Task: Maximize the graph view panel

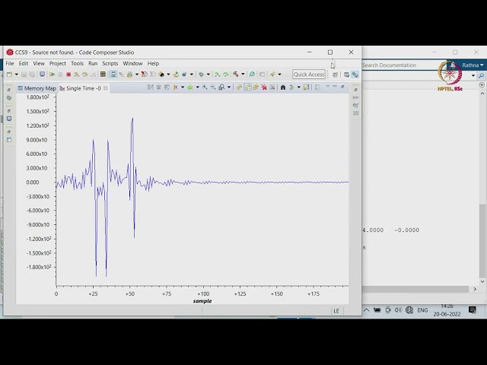Action: (342, 87)
